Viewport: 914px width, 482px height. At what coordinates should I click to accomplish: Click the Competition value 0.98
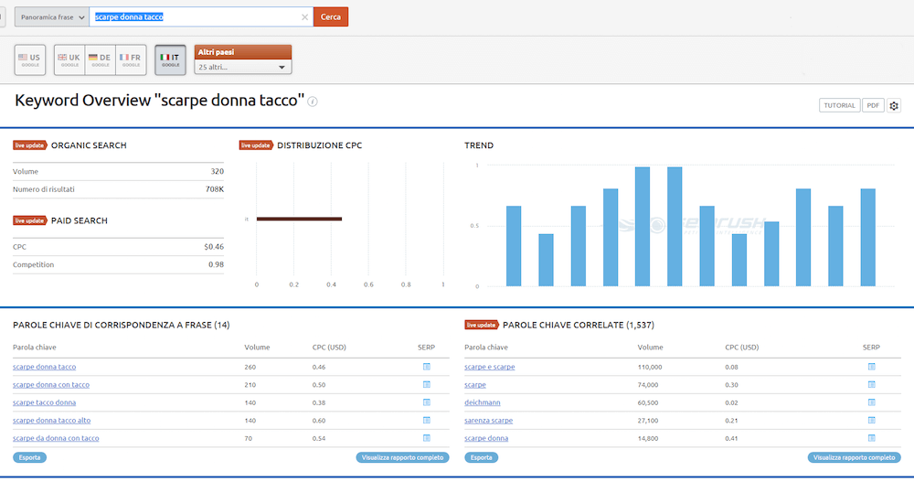(x=216, y=264)
